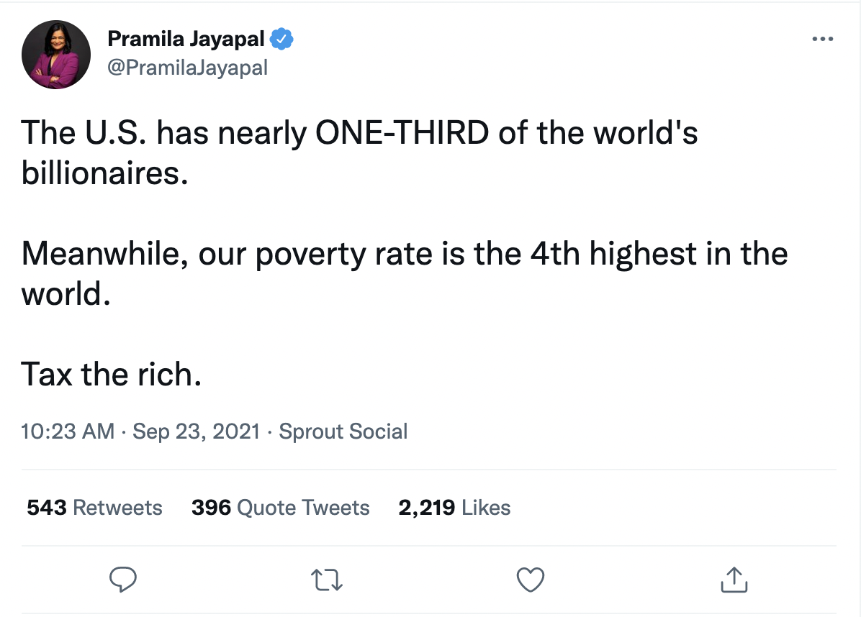The height and width of the screenshot is (617, 861).
Task: Click the 10:23 AM timestamp
Action: coord(68,431)
